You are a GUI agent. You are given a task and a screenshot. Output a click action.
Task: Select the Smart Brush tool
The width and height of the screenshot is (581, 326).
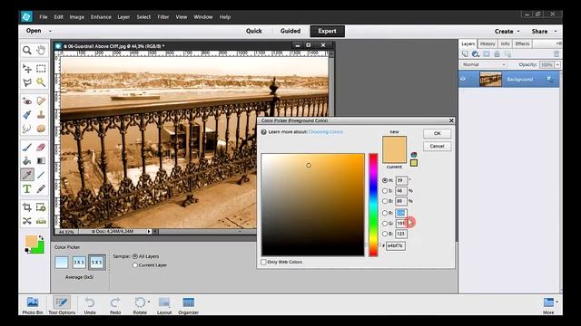point(26,115)
